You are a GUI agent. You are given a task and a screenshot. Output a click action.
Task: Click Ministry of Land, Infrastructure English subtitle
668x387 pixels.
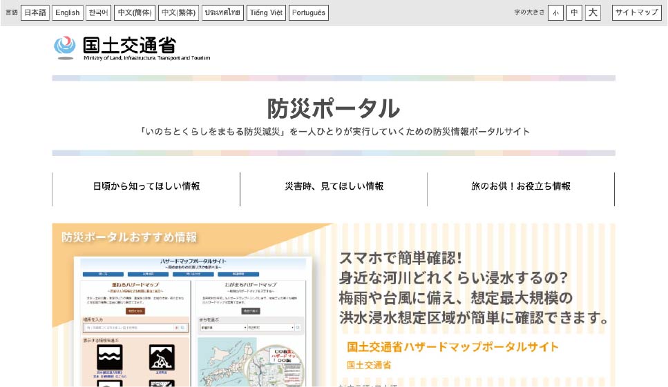point(146,58)
